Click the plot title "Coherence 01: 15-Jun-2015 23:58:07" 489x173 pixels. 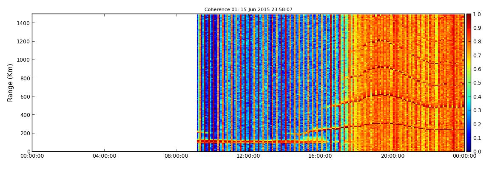(248, 10)
